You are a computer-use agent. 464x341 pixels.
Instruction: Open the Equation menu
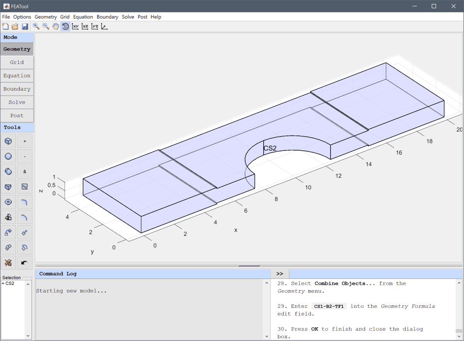point(83,17)
